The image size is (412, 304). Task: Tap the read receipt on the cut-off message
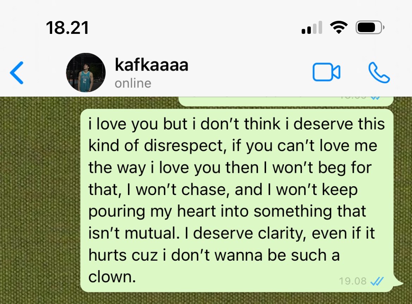(375, 98)
